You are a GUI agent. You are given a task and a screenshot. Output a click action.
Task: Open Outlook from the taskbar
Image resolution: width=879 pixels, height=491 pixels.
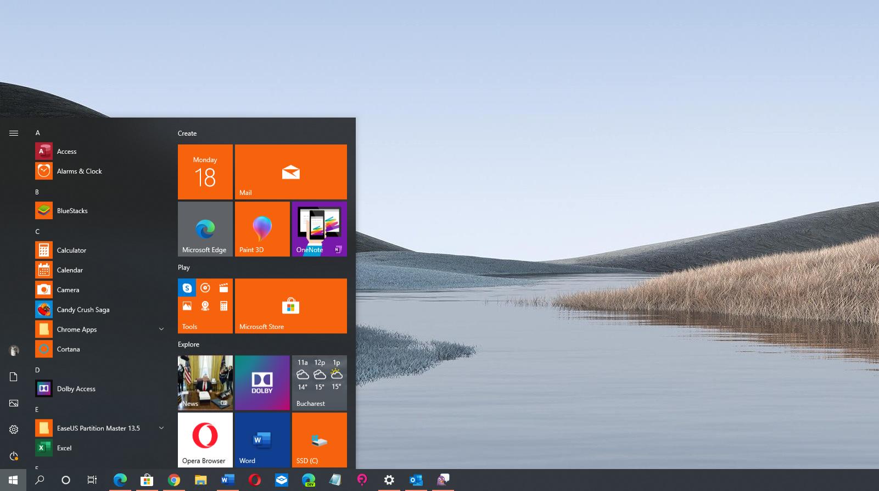(x=416, y=480)
